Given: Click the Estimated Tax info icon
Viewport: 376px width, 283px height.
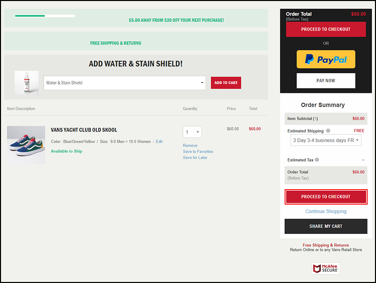Looking at the screenshot, I should click(x=317, y=160).
